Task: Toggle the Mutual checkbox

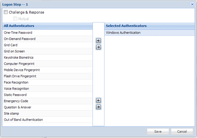Action: [15, 19]
